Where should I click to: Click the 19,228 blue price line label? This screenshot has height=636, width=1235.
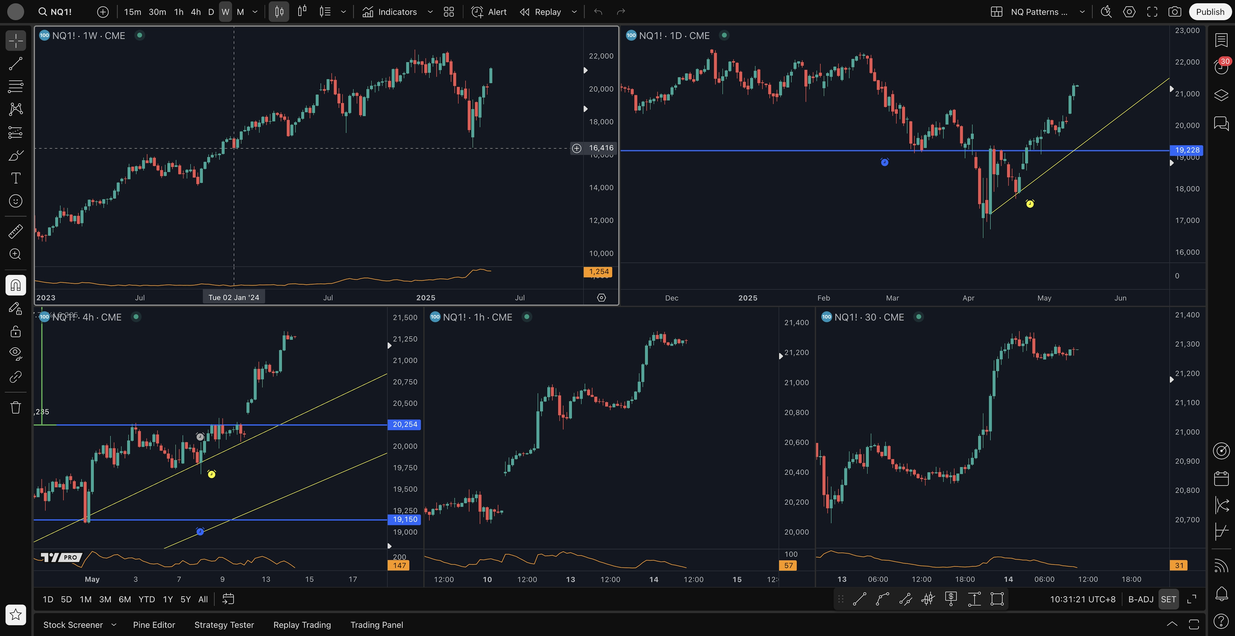pos(1186,150)
